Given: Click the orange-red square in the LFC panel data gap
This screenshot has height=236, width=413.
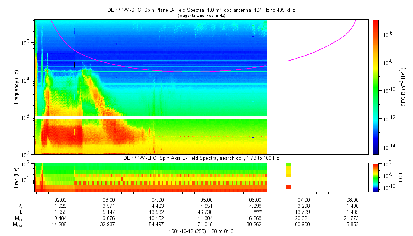Looking at the screenshot, I should point(288,187).
